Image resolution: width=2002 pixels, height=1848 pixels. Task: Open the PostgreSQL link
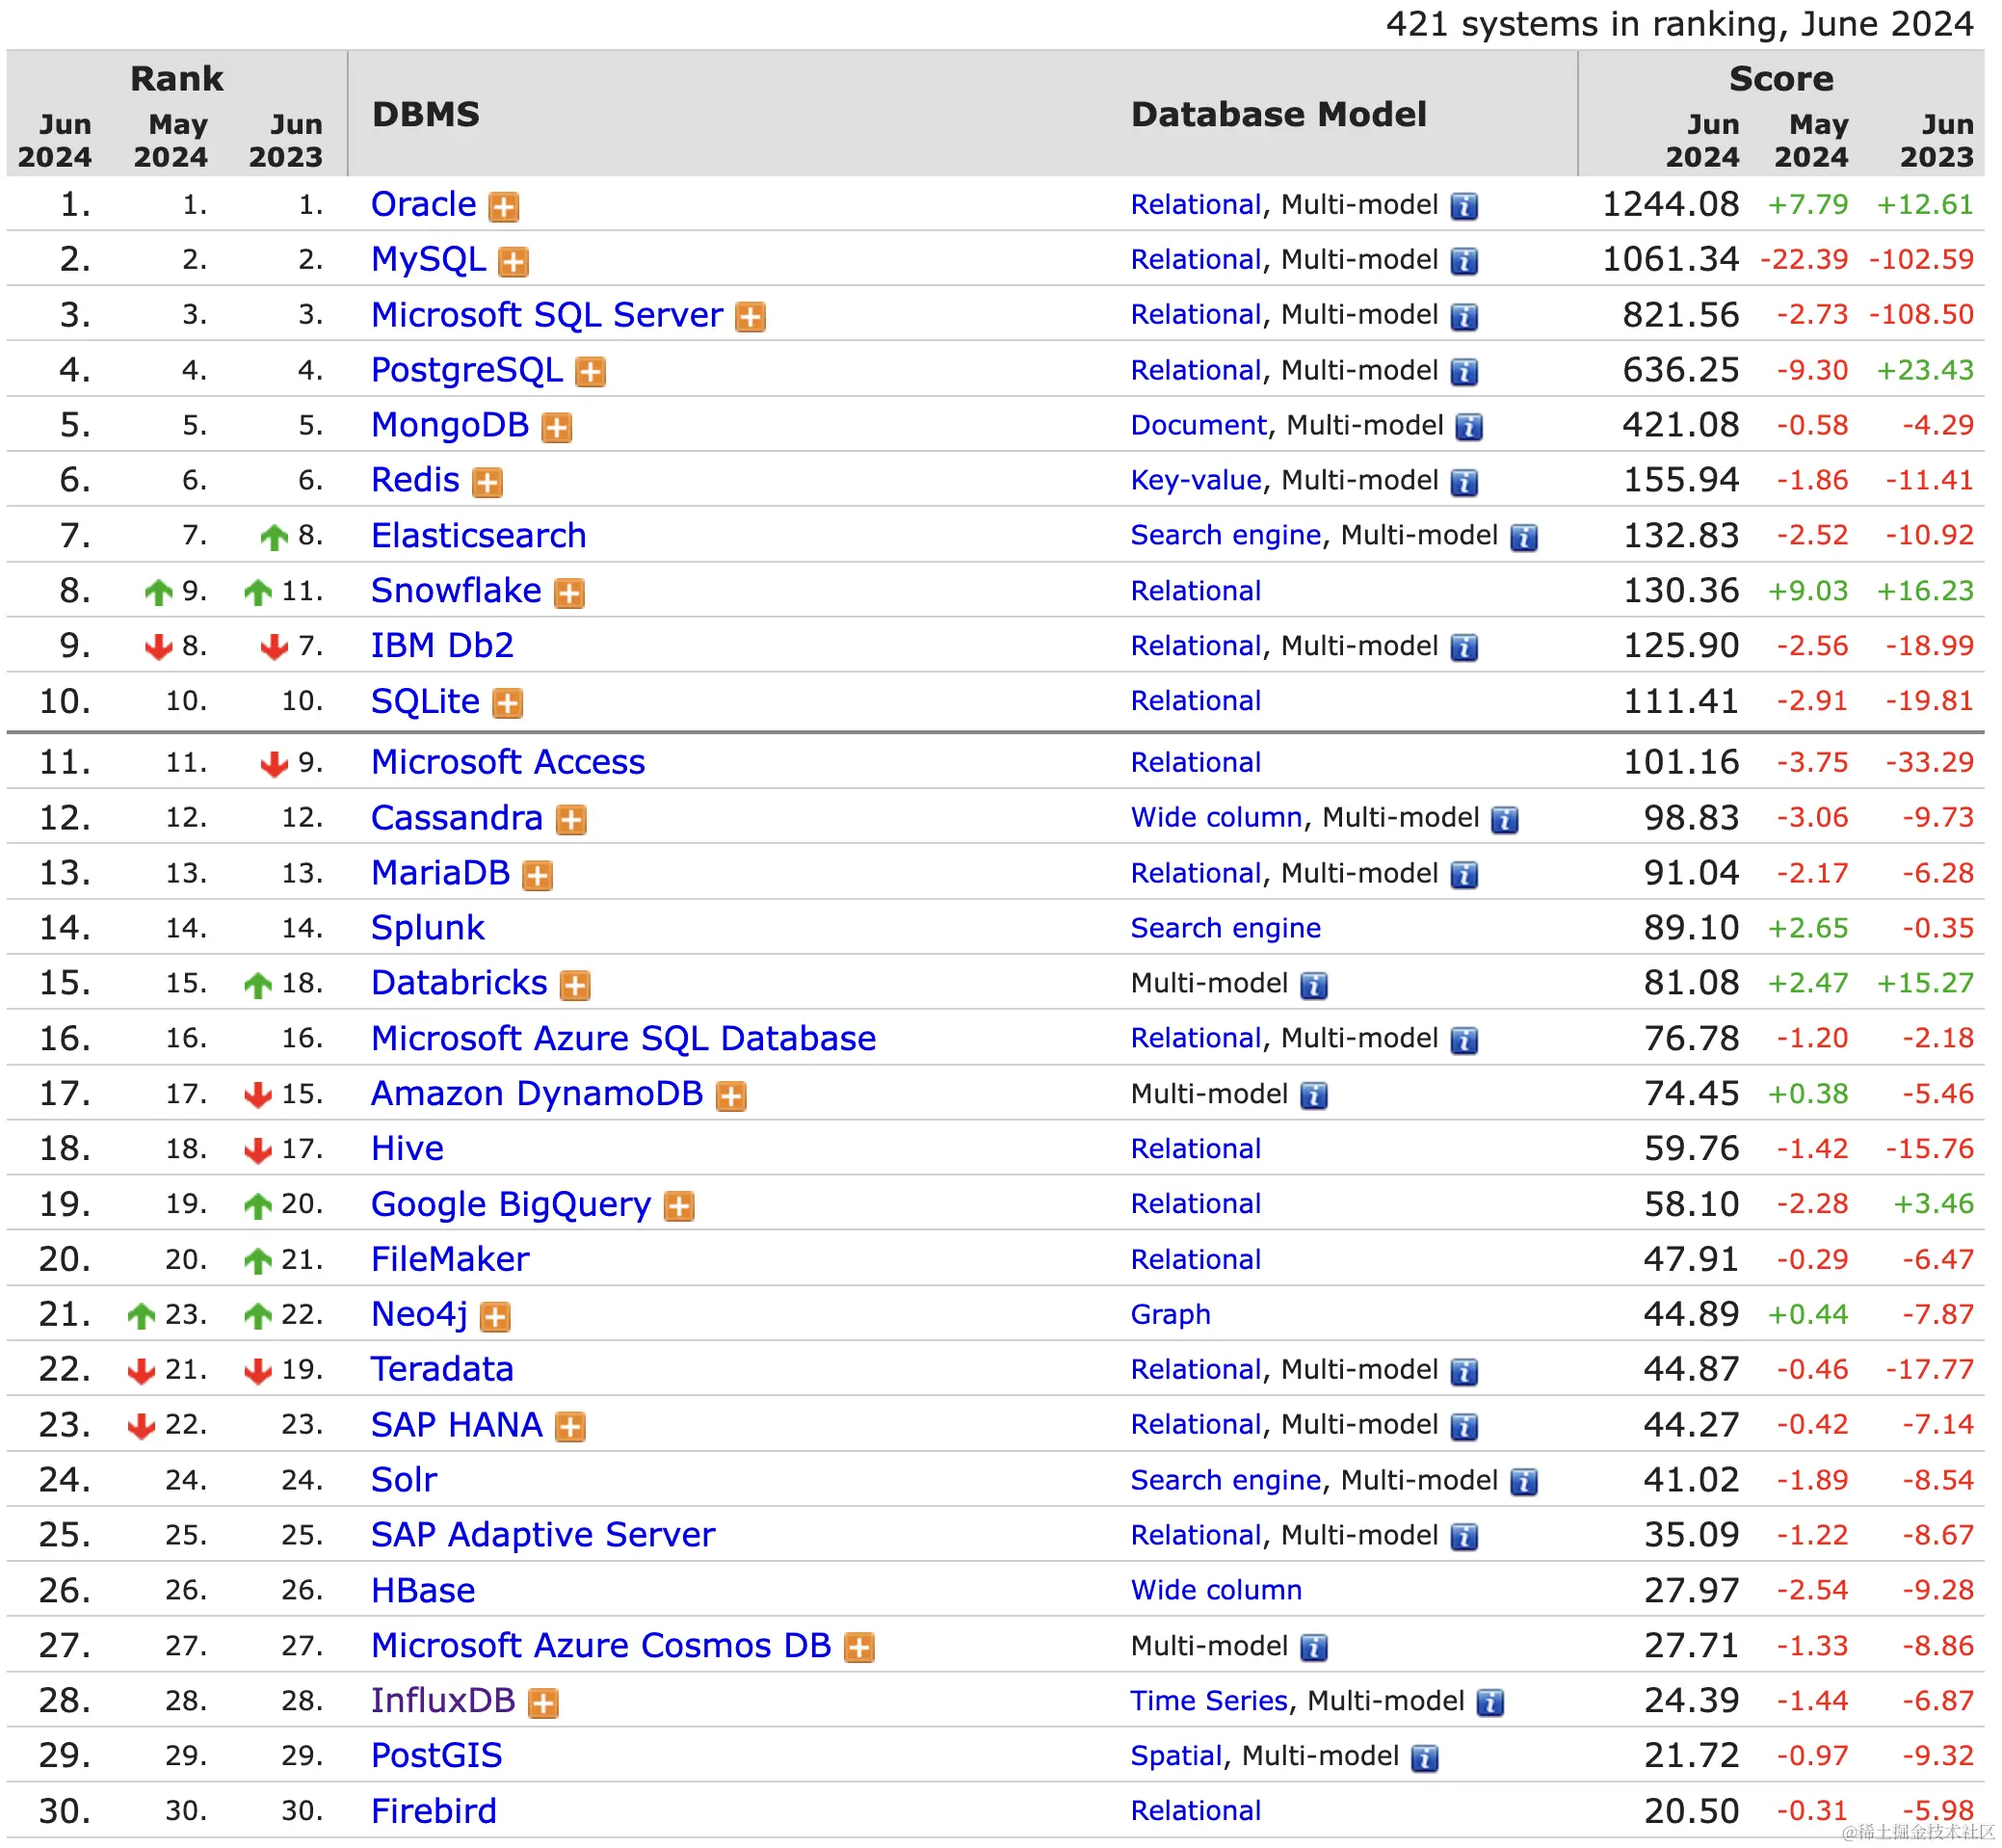click(x=466, y=370)
